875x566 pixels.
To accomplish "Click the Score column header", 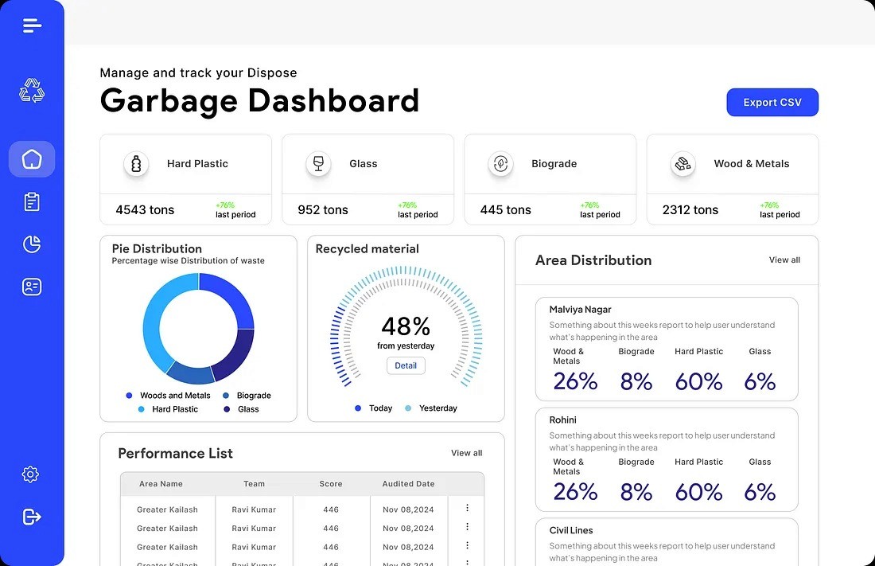I will coord(331,484).
